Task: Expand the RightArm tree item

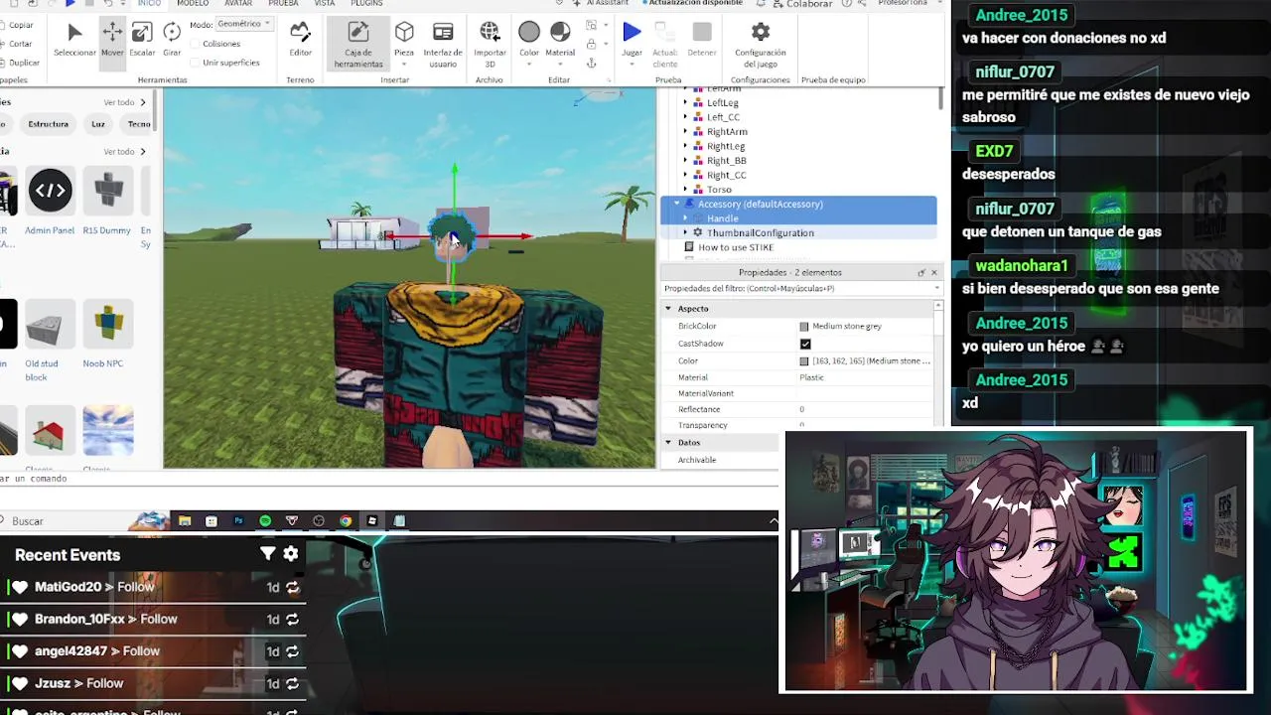Action: [685, 131]
